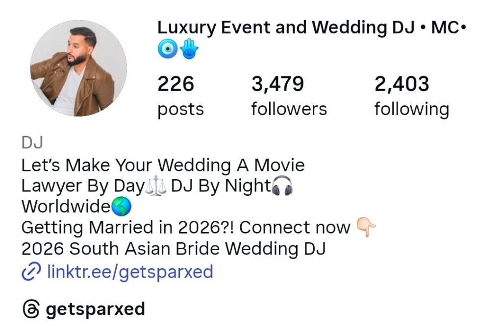Click the Threads logo icon
Screen dimensions: 502x329
click(31, 309)
